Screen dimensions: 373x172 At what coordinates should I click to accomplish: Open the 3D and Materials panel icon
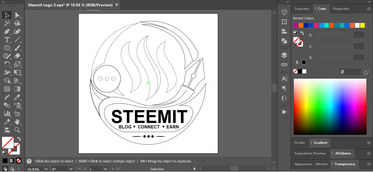(284, 12)
